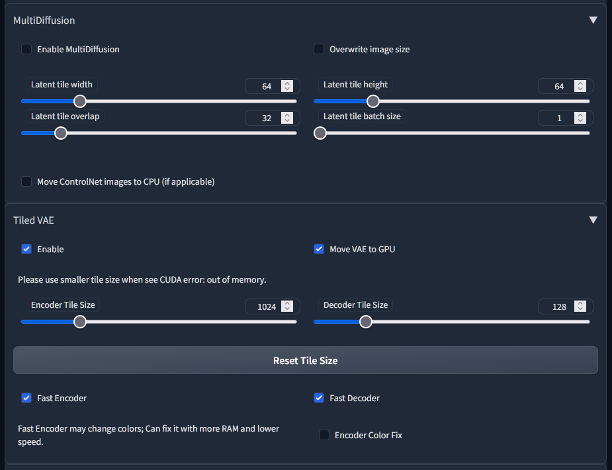Expand the MultiDiffusion disclosure triangle
The image size is (612, 470).
click(x=593, y=20)
